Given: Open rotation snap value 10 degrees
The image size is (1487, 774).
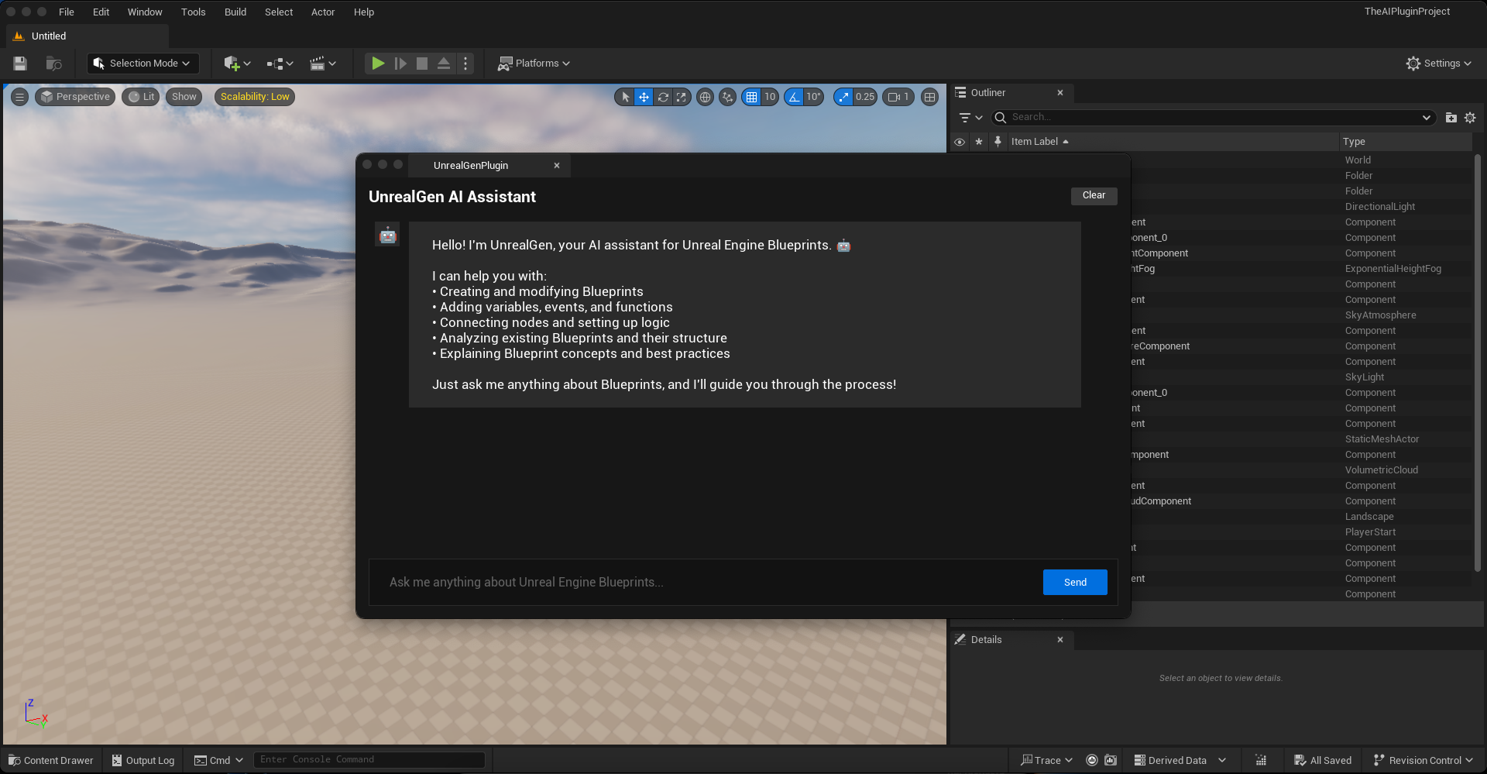Looking at the screenshot, I should tap(813, 97).
